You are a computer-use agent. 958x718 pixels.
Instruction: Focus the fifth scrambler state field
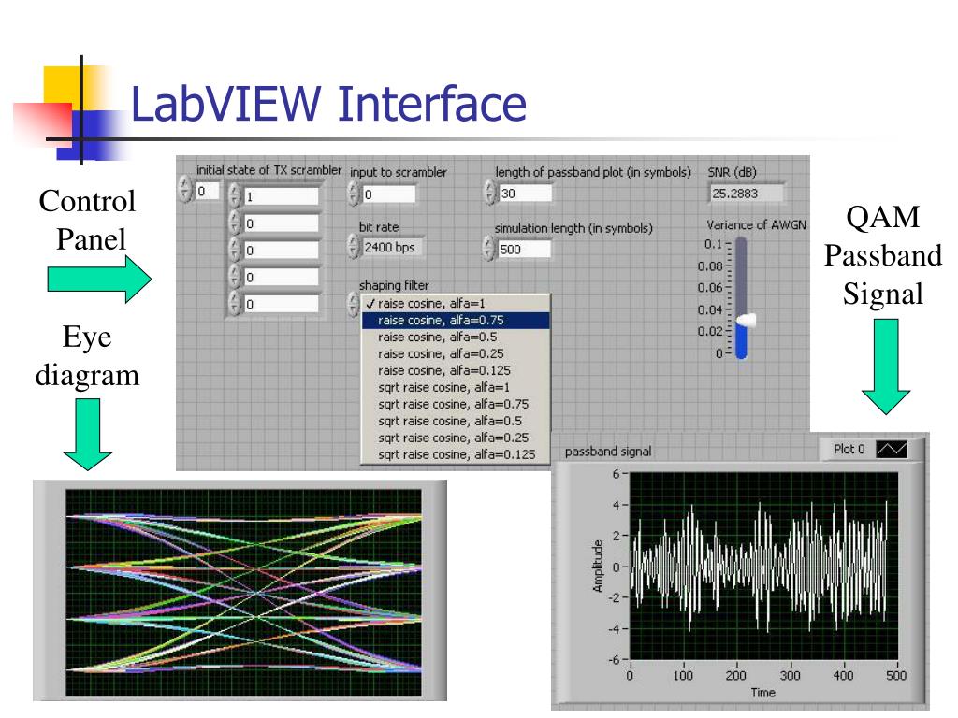(x=281, y=304)
